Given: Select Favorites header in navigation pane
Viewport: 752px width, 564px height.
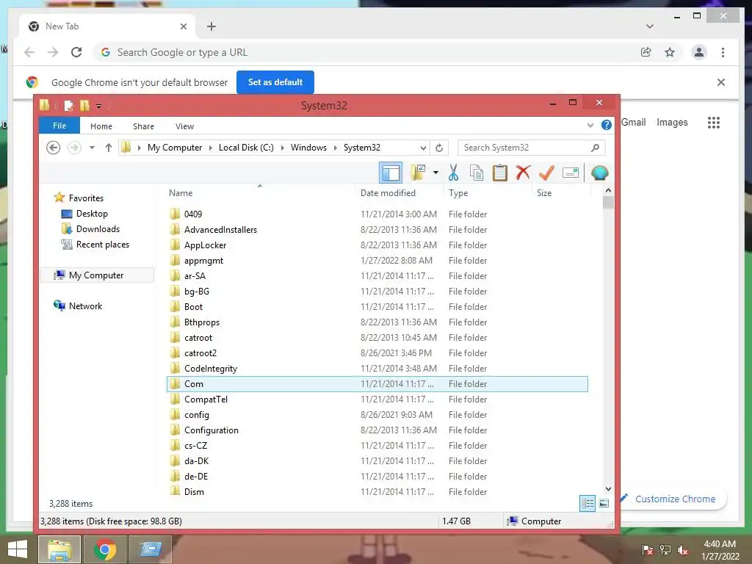Looking at the screenshot, I should coord(86,198).
